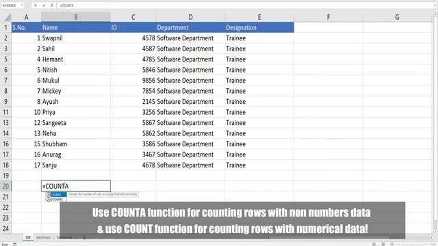Select the Mukul name cell

click(76, 81)
